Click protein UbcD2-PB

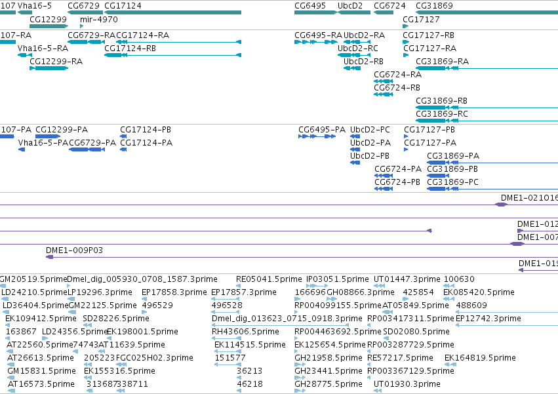tap(355, 163)
